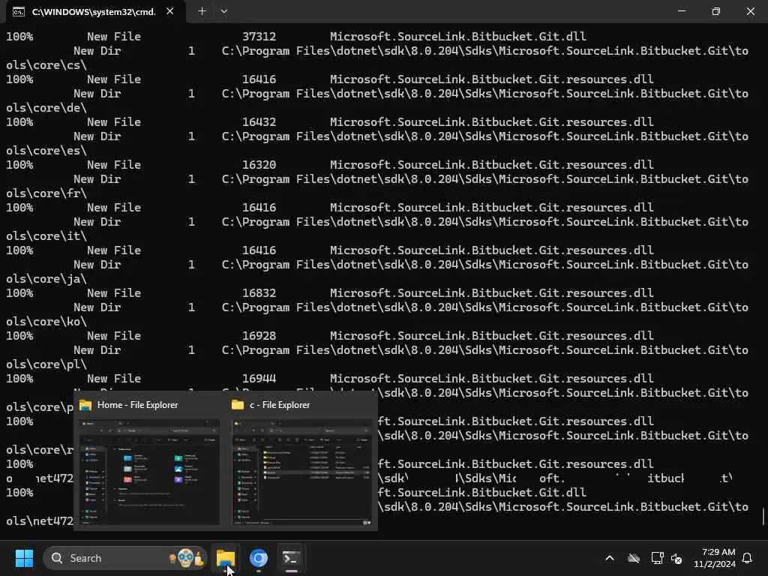Switch to Home - File Explorer preview
This screenshot has width=768, height=576.
pos(149,472)
